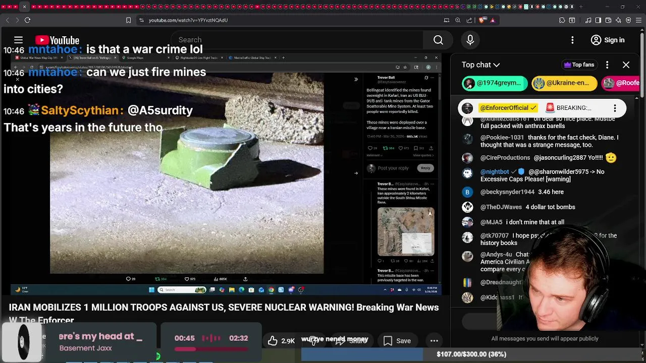Open the Top fans leaderboard button
Image resolution: width=646 pixels, height=363 pixels.
click(579, 65)
